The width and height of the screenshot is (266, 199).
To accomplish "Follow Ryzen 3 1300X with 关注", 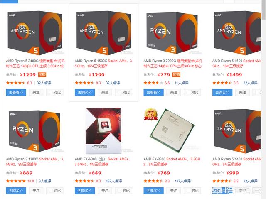I will point(36,191).
